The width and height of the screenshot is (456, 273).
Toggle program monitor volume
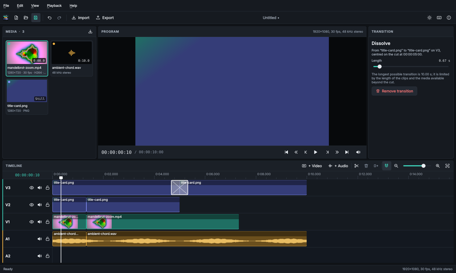[358, 152]
